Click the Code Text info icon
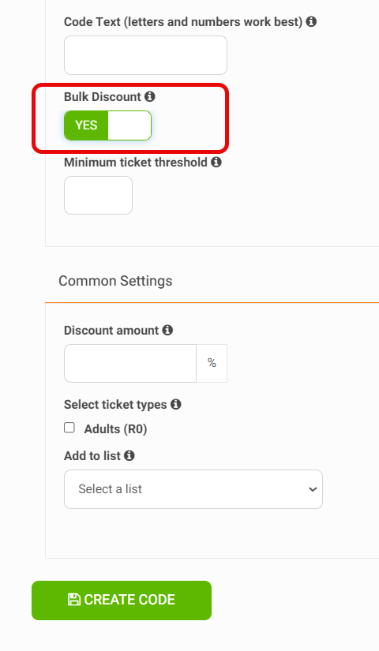Image resolution: width=379 pixels, height=651 pixels. pyautogui.click(x=311, y=21)
